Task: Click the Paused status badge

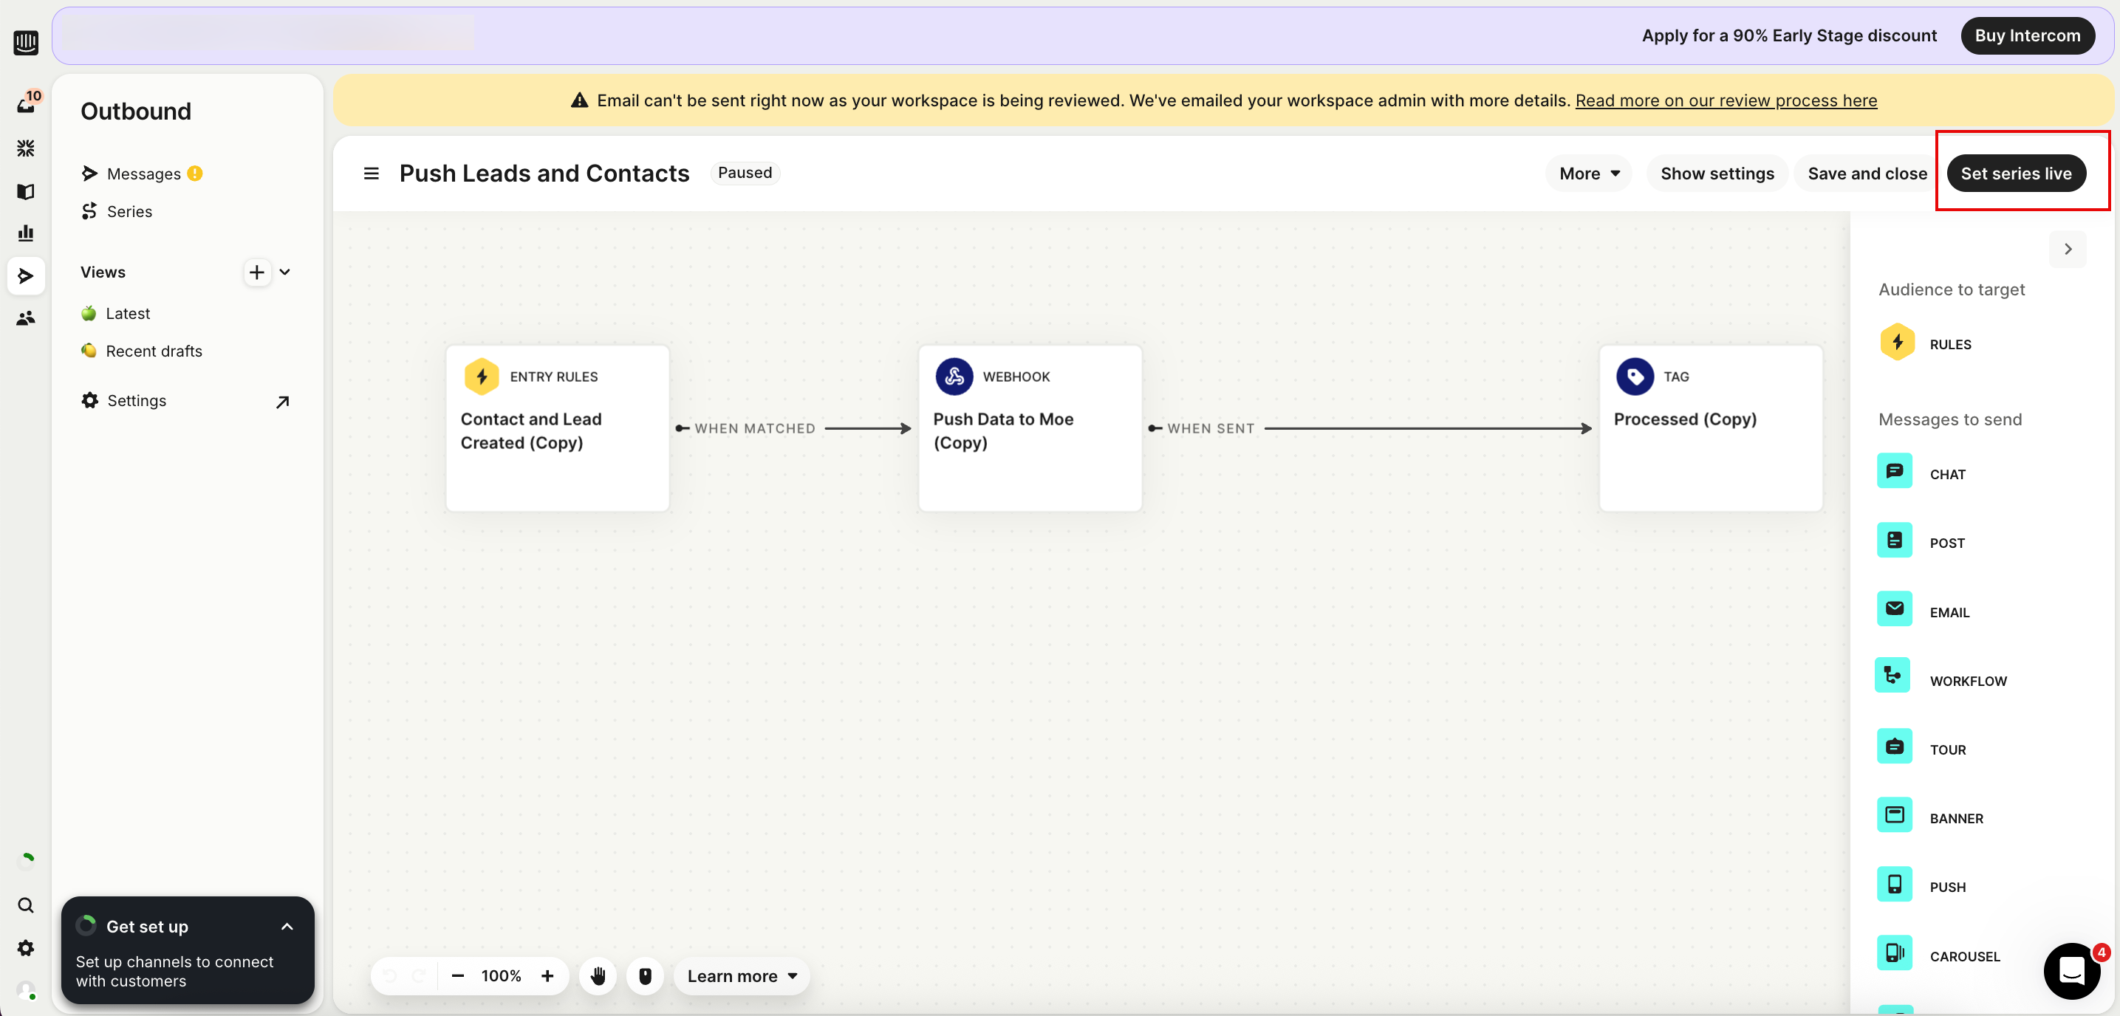Action: [745, 173]
